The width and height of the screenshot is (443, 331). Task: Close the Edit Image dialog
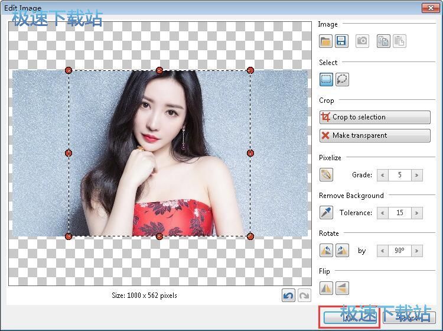(431, 8)
